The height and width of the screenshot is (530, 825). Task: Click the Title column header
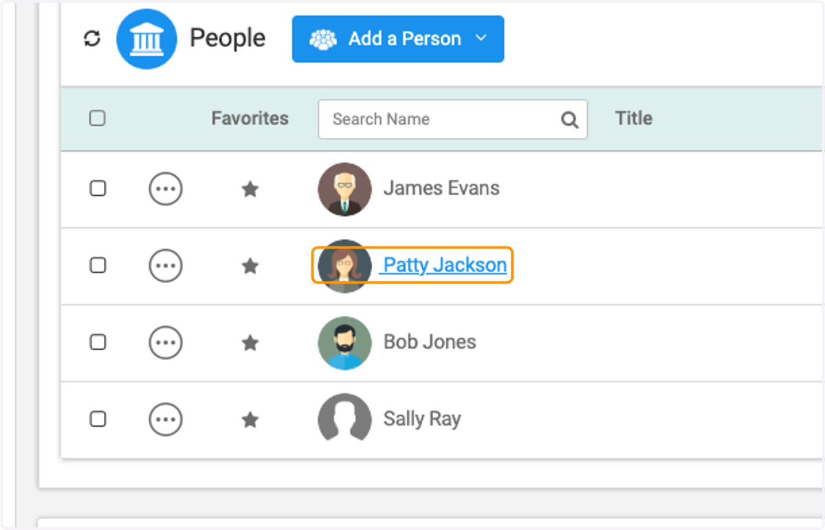(634, 118)
